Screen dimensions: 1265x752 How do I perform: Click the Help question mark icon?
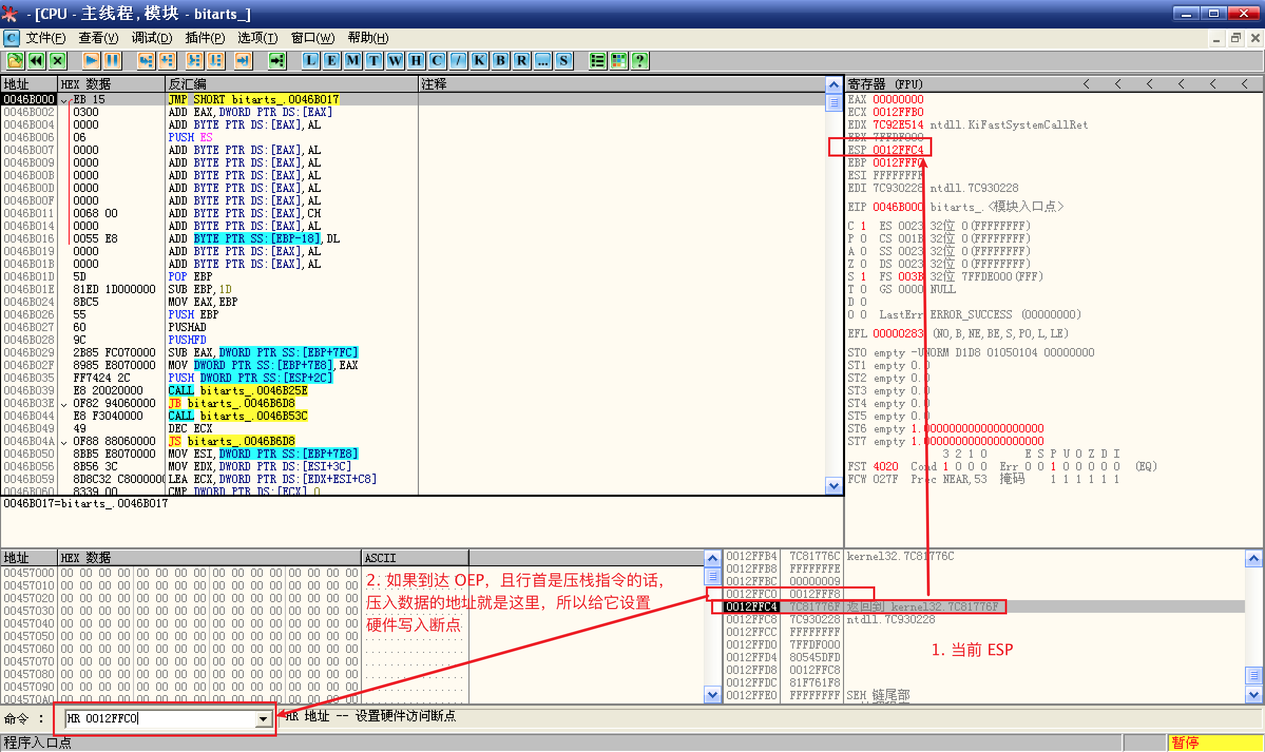point(640,61)
